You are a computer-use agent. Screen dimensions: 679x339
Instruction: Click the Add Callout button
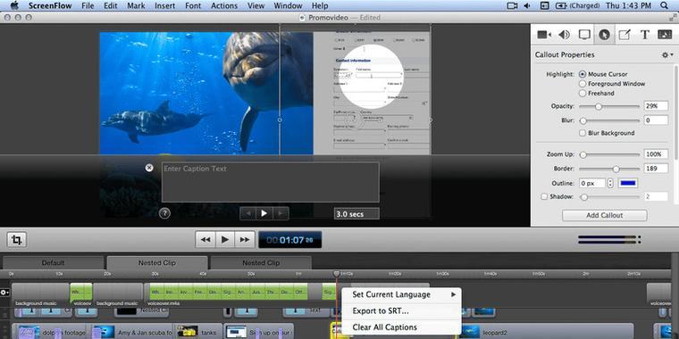coord(605,215)
